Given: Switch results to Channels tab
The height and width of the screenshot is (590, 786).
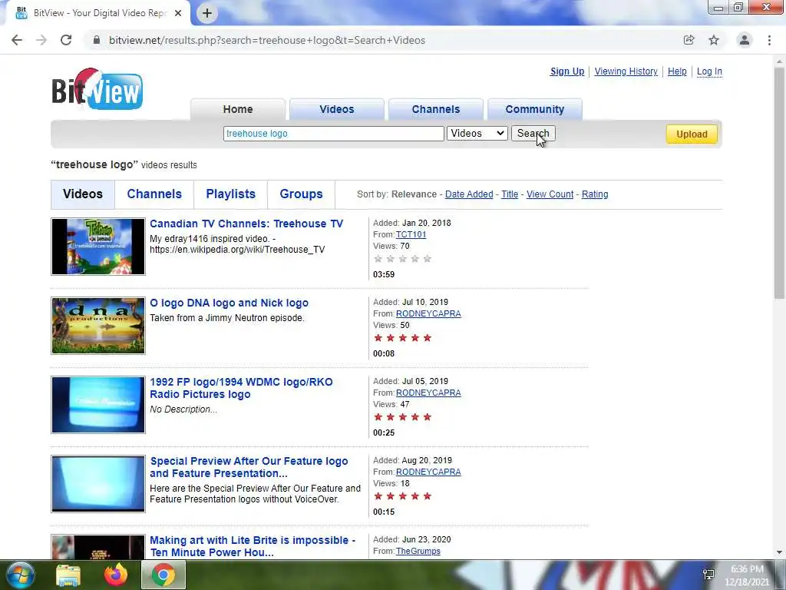Looking at the screenshot, I should click(x=154, y=194).
